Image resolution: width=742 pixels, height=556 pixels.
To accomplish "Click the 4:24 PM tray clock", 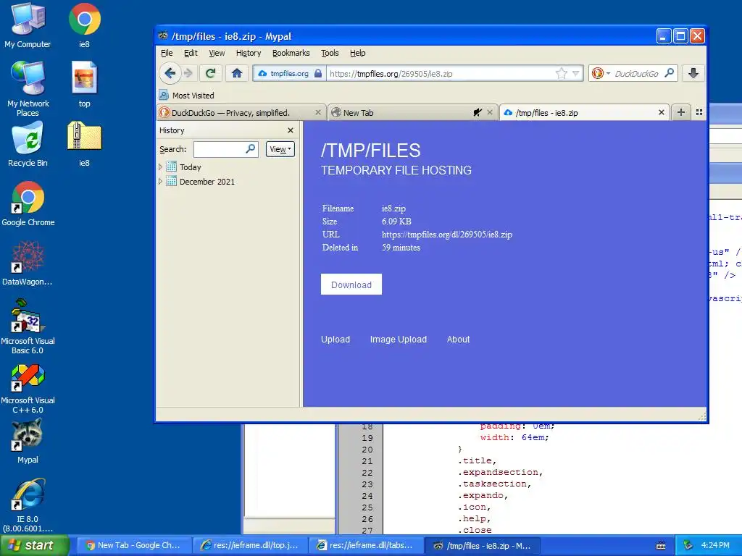I will (x=715, y=546).
